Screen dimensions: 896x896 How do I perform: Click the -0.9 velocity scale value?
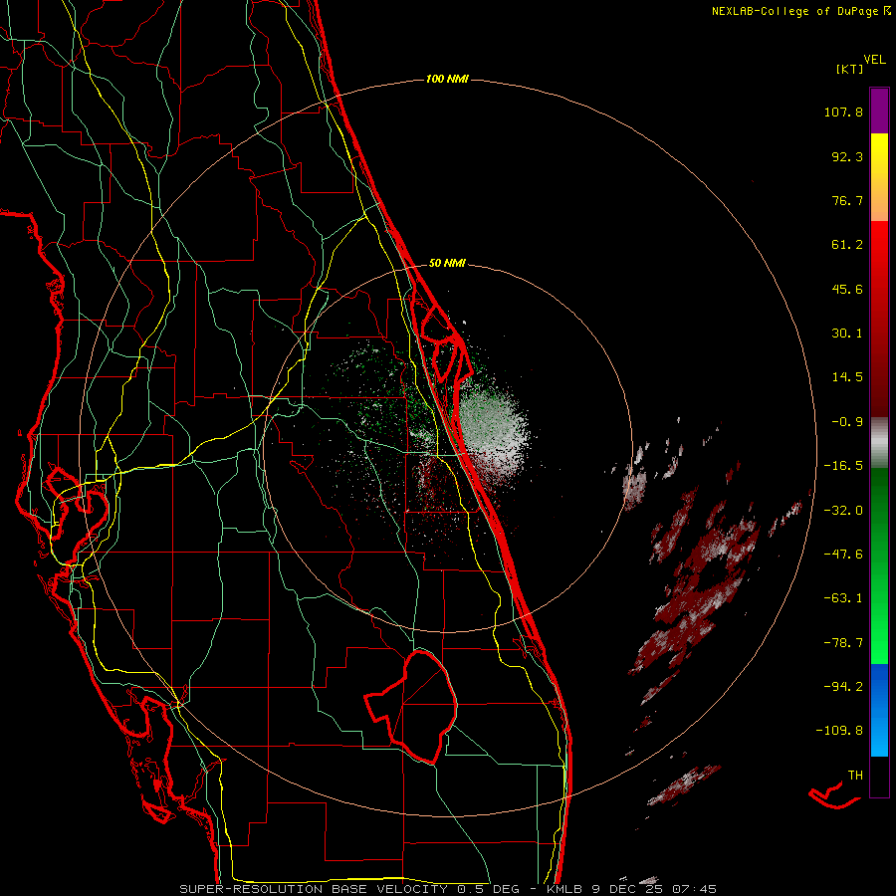pos(847,422)
